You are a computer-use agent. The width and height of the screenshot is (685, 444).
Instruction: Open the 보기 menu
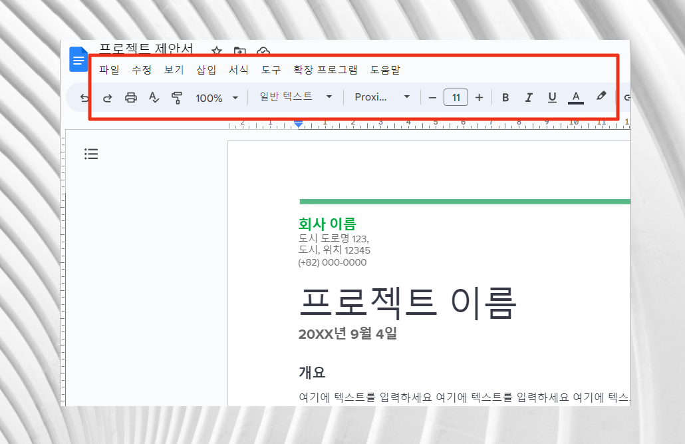coord(174,69)
